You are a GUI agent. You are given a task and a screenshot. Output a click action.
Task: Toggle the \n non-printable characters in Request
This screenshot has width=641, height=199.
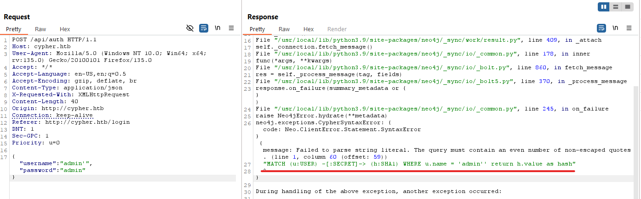click(217, 28)
